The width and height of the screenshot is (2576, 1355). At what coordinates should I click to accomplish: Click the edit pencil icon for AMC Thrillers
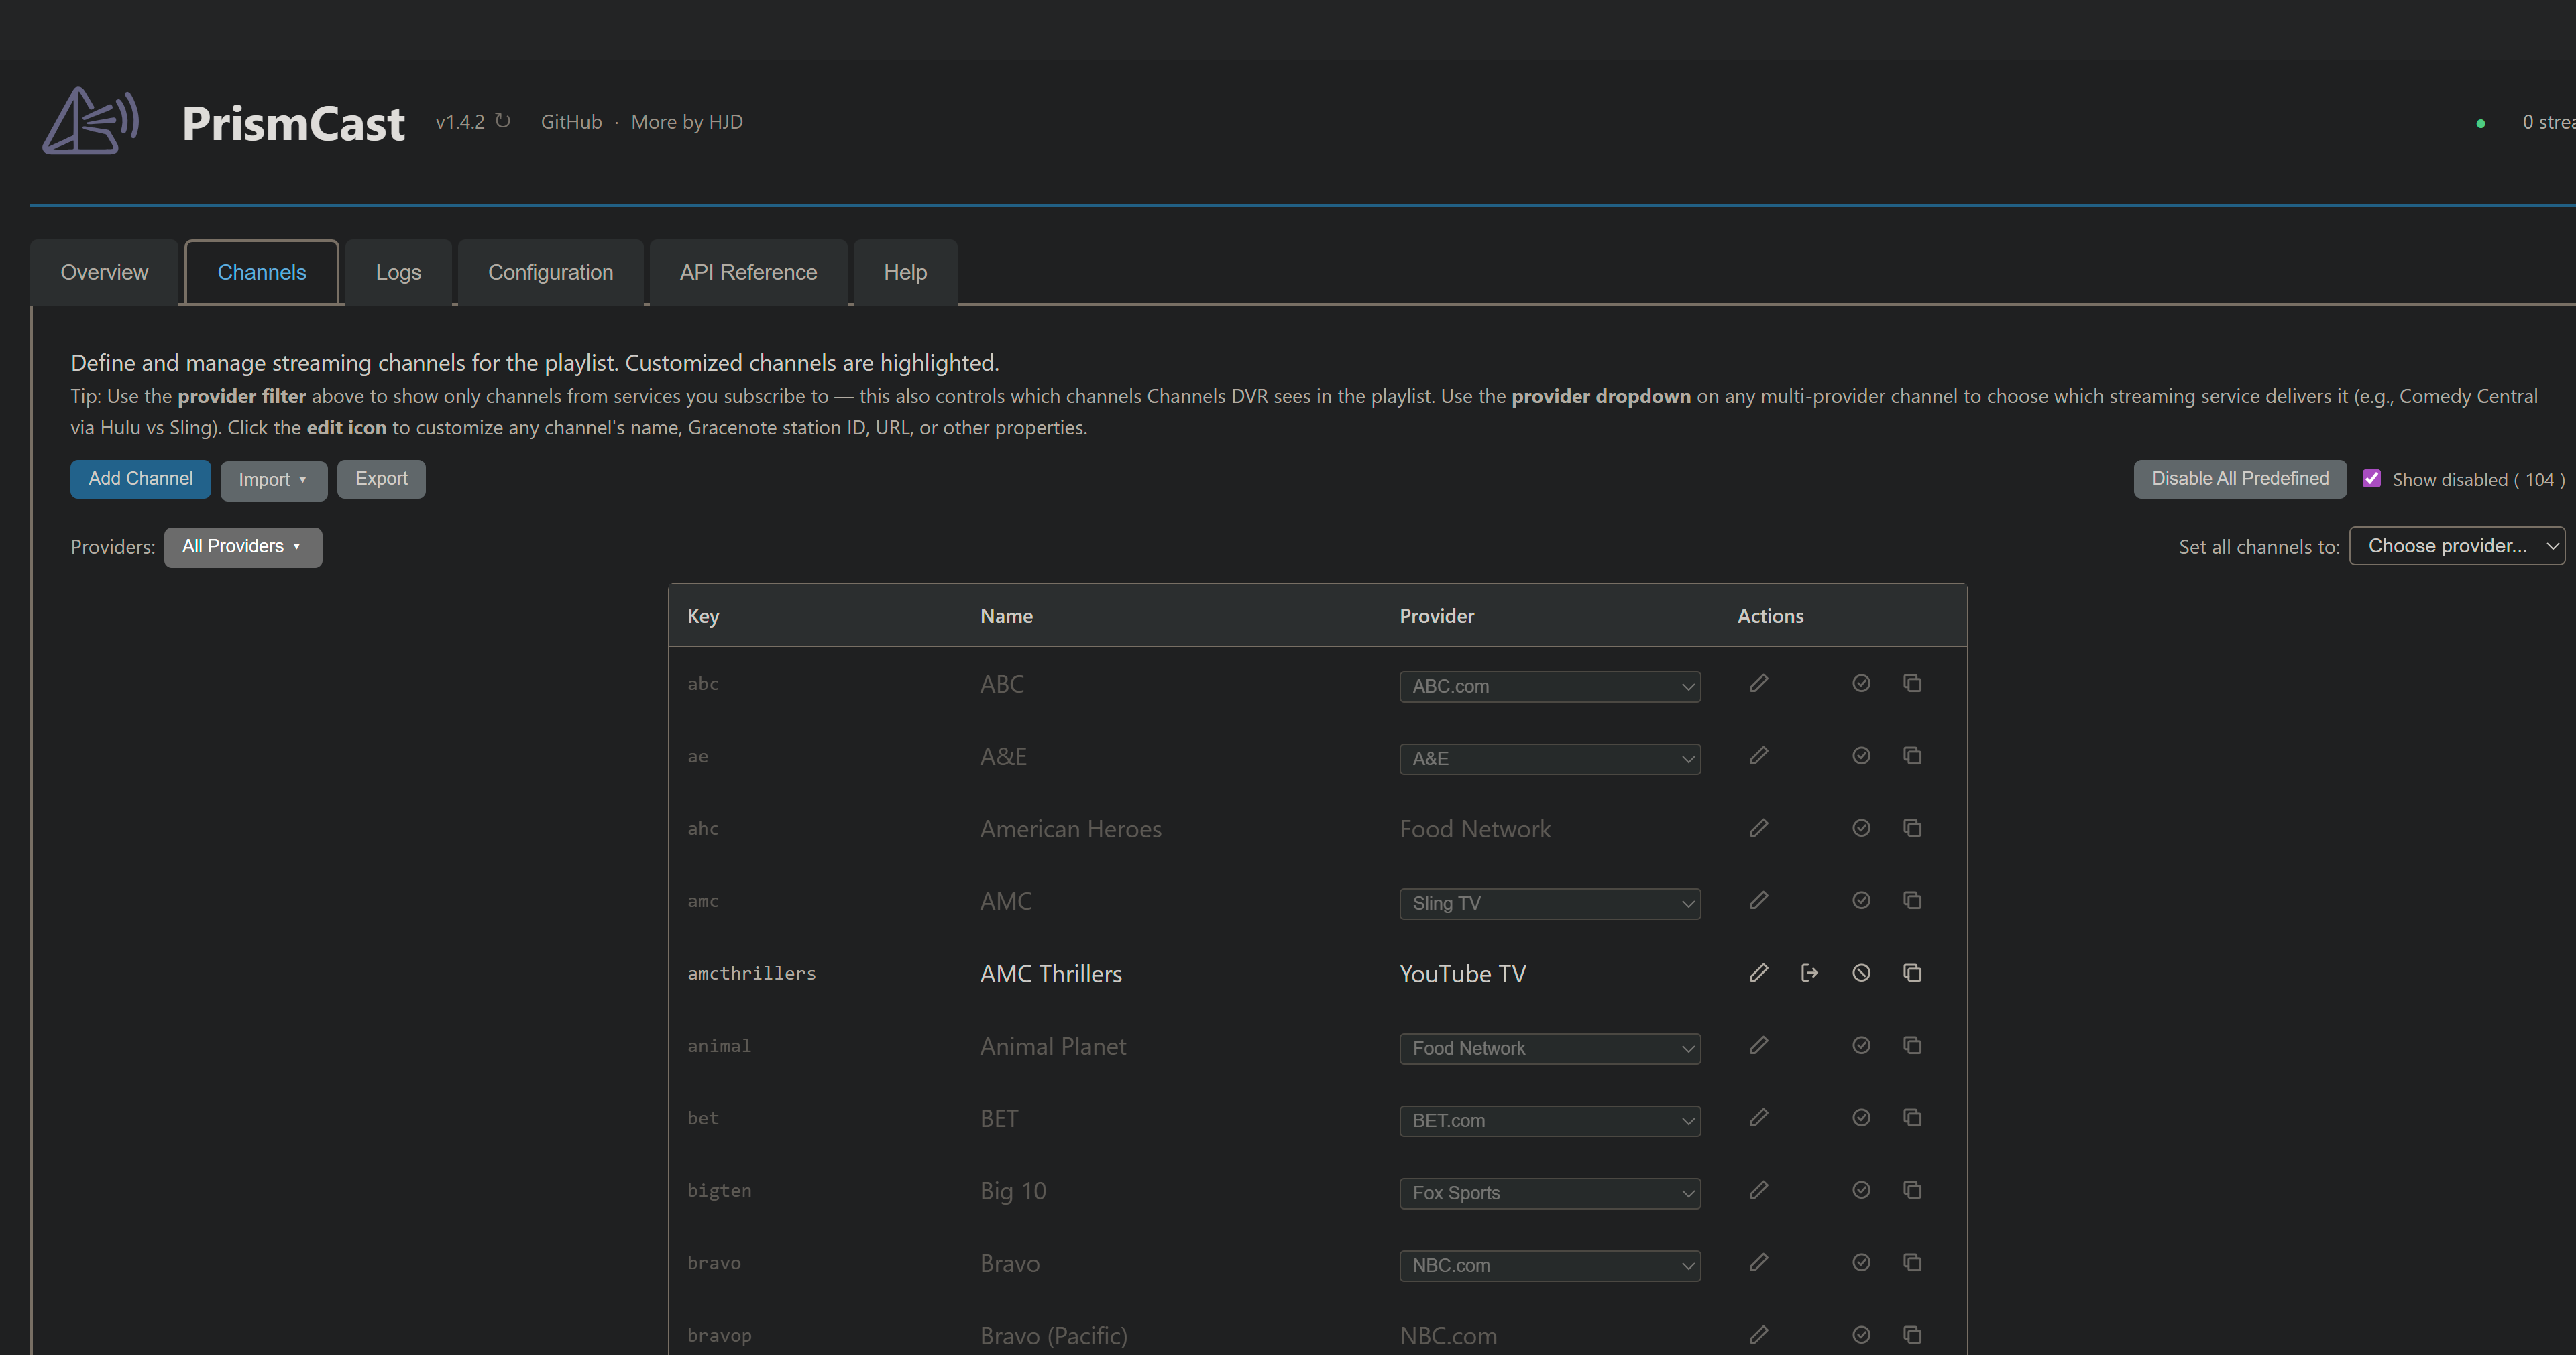[1758, 973]
